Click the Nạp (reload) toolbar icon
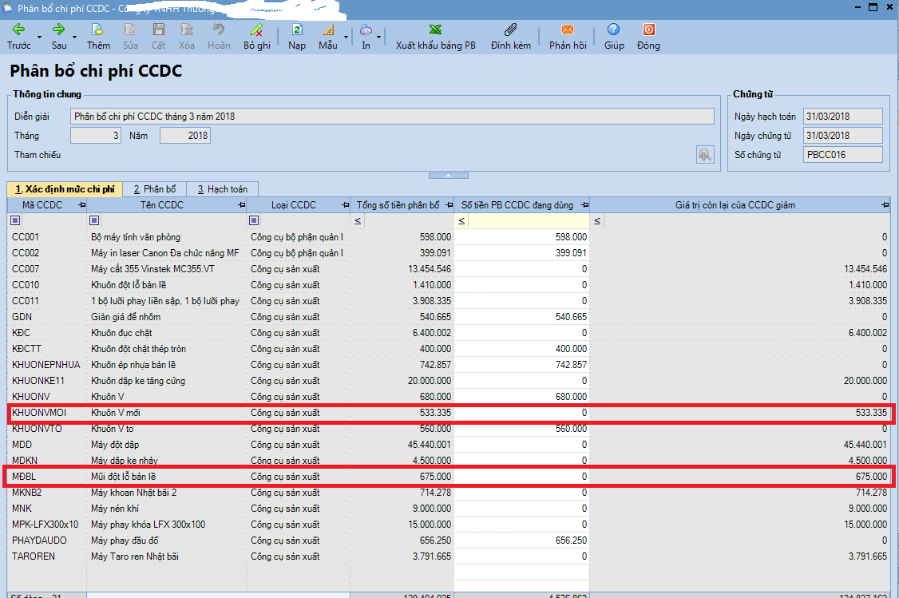This screenshot has width=899, height=598. 296,30
